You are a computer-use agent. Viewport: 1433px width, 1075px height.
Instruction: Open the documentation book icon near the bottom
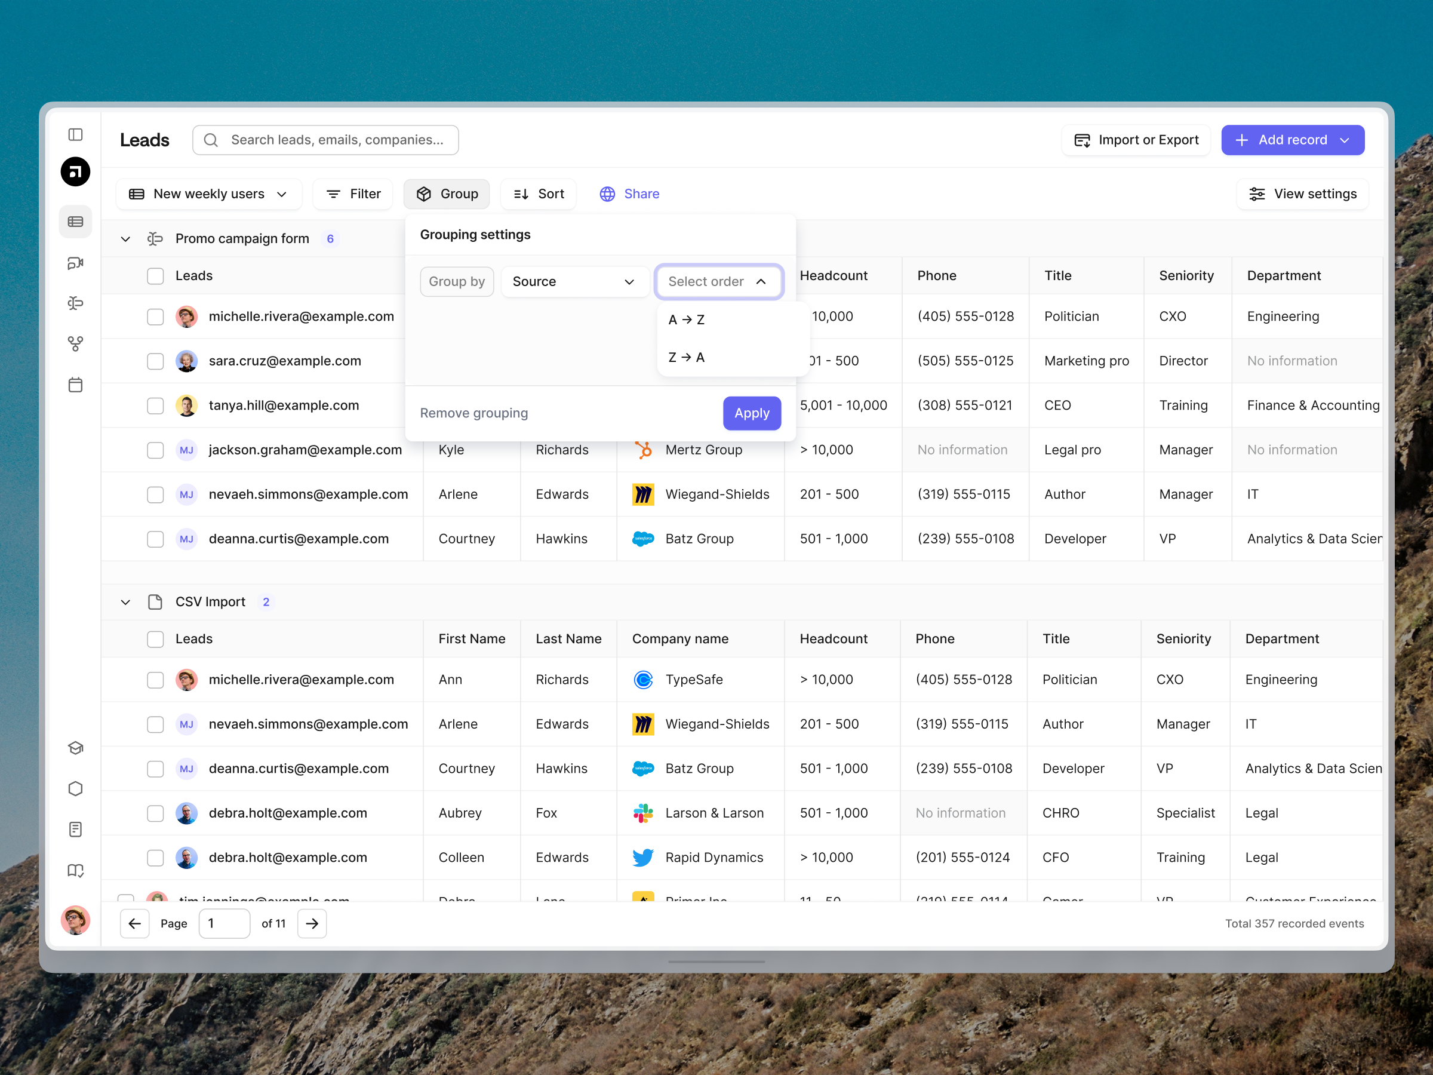(x=75, y=870)
